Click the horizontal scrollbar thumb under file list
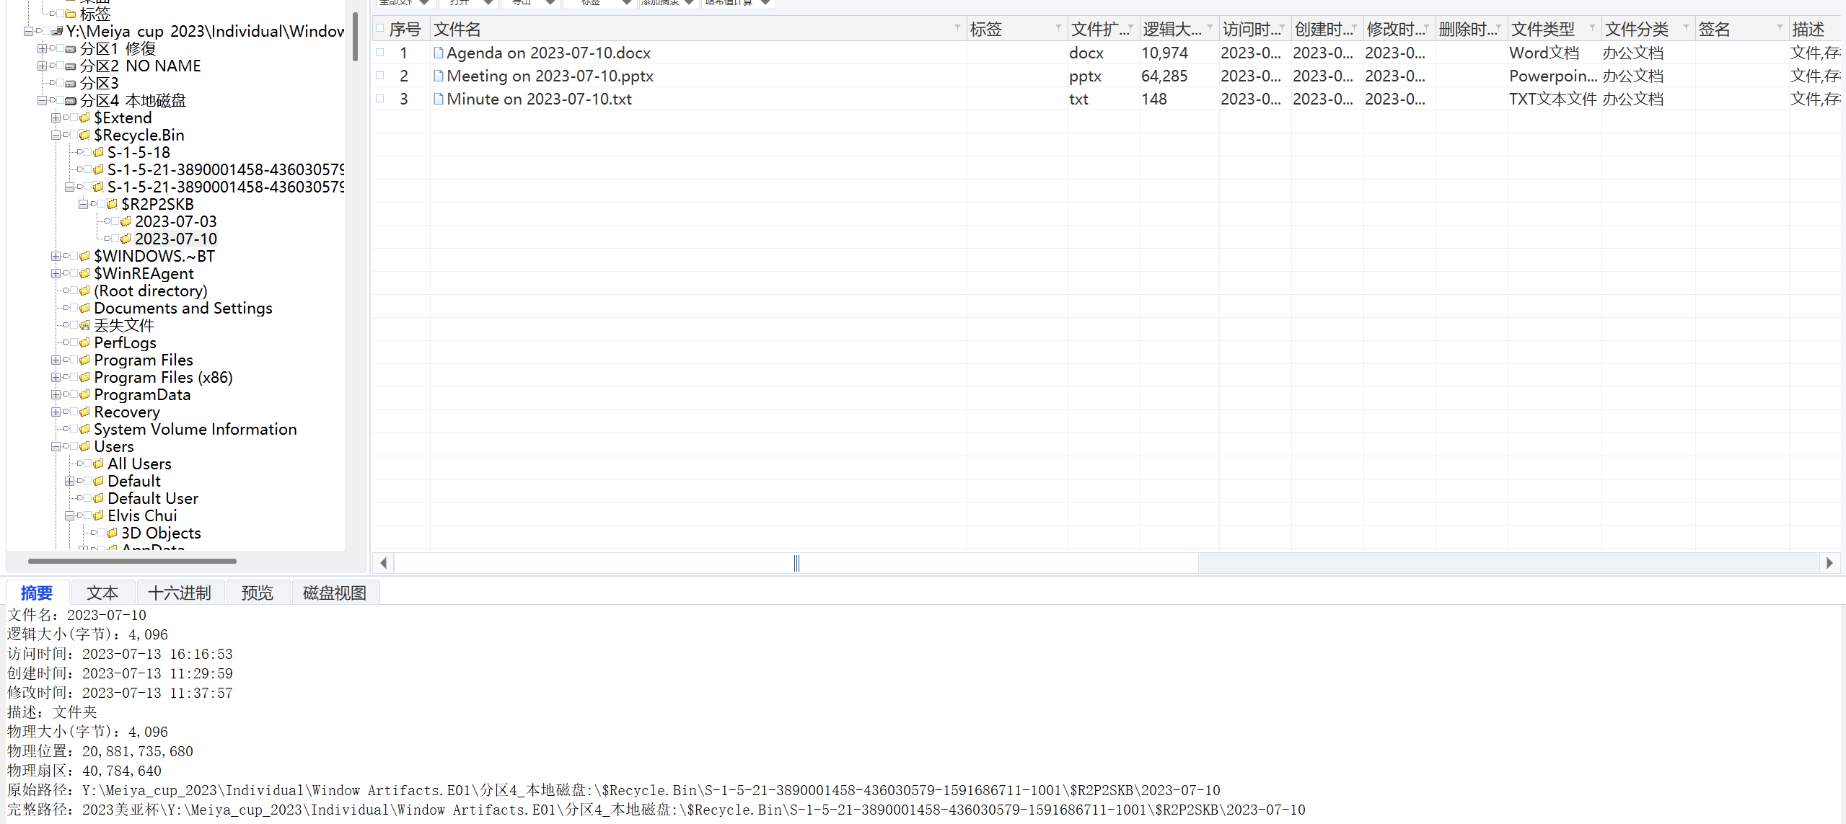 pyautogui.click(x=796, y=563)
